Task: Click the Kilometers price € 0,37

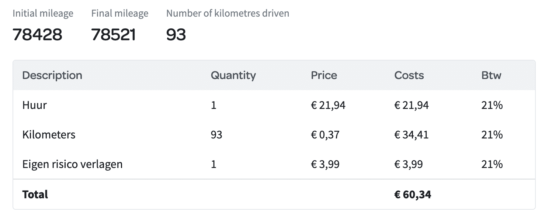Action: [x=325, y=135]
